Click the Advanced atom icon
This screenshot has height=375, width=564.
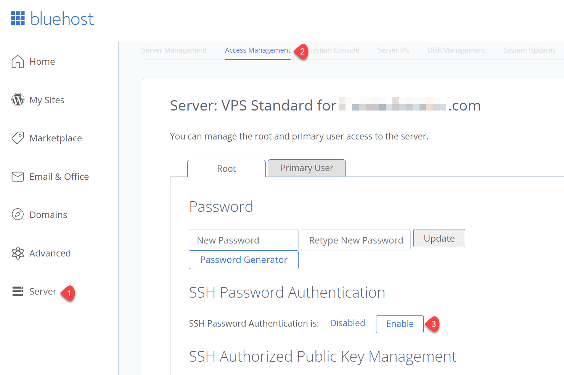18,253
